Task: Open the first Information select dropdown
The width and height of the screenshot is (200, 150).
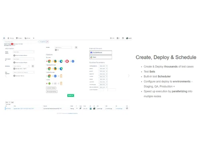Action: 24,52
